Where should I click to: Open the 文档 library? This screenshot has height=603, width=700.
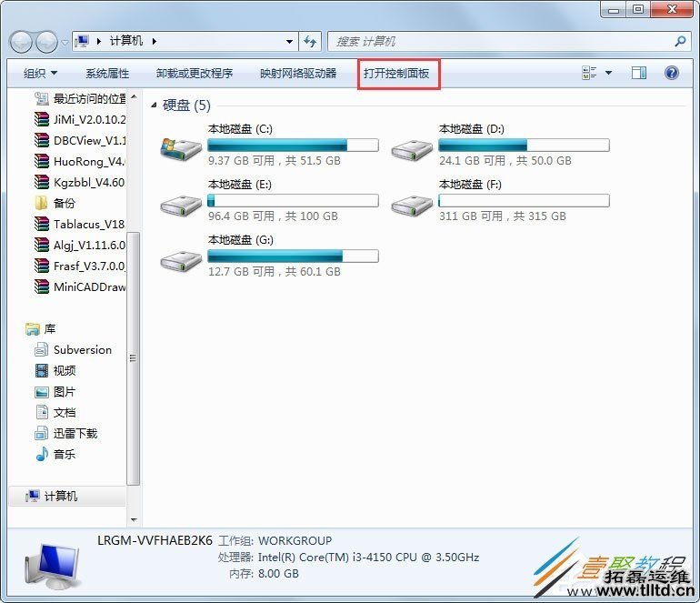55,413
